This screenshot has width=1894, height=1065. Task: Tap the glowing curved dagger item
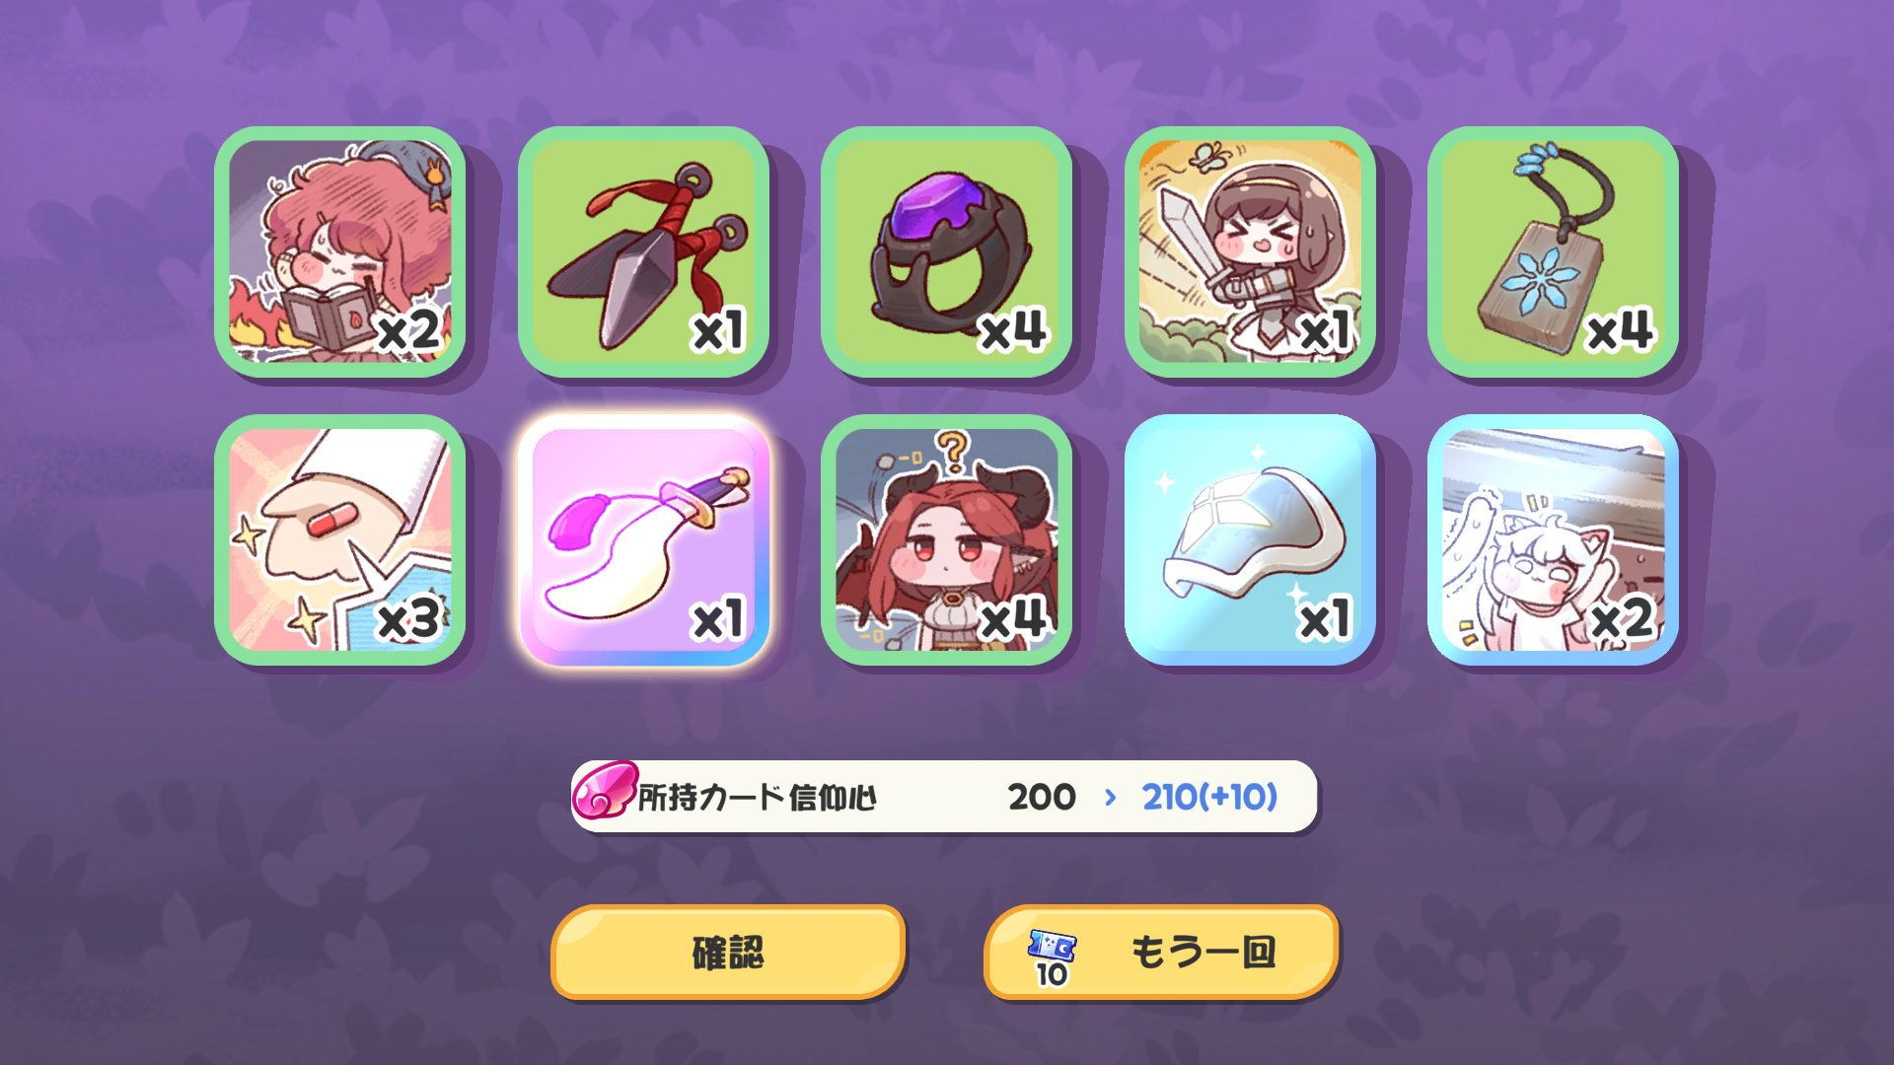tap(643, 539)
